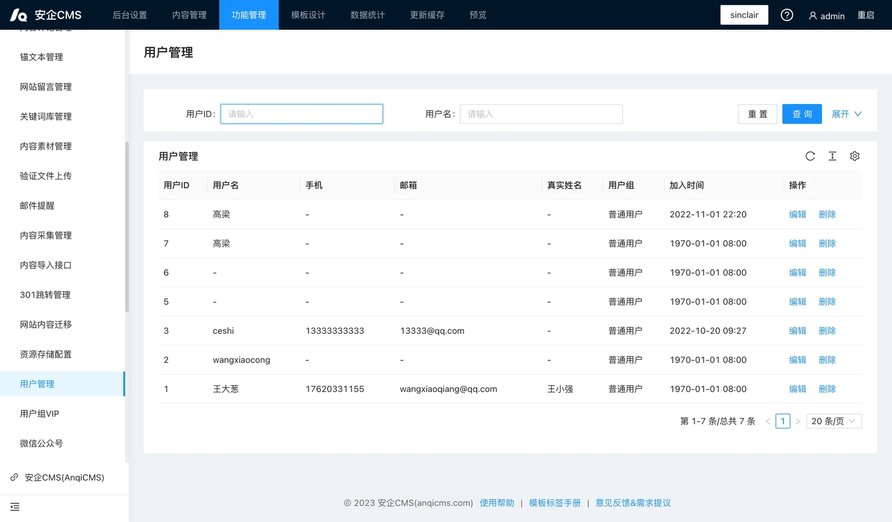Open the help question mark icon

(x=787, y=15)
